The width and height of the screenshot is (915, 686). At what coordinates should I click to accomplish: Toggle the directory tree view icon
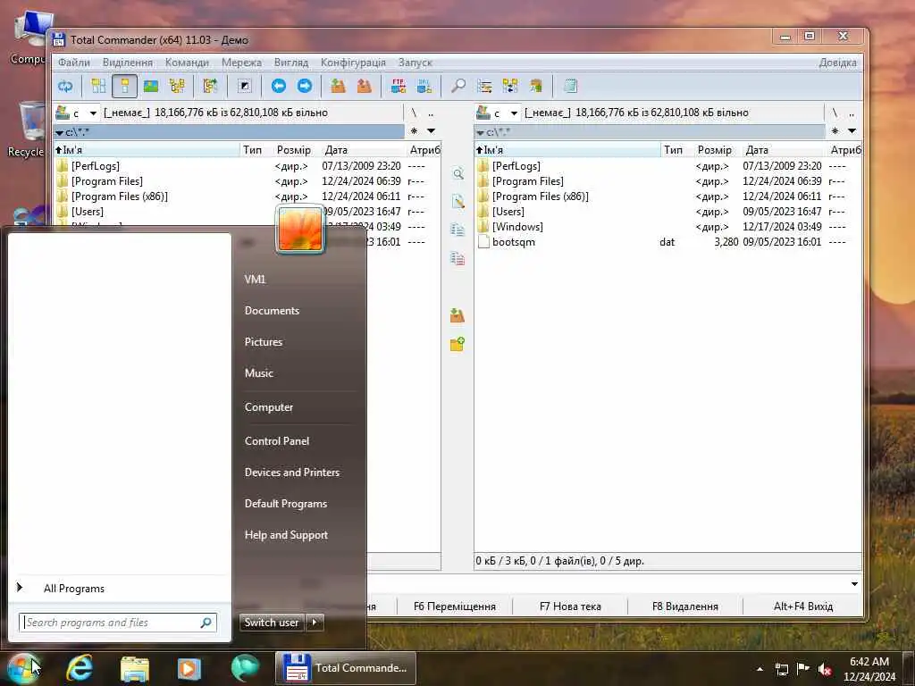[177, 87]
